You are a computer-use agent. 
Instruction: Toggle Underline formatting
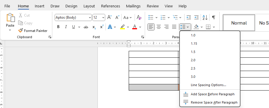(74, 27)
